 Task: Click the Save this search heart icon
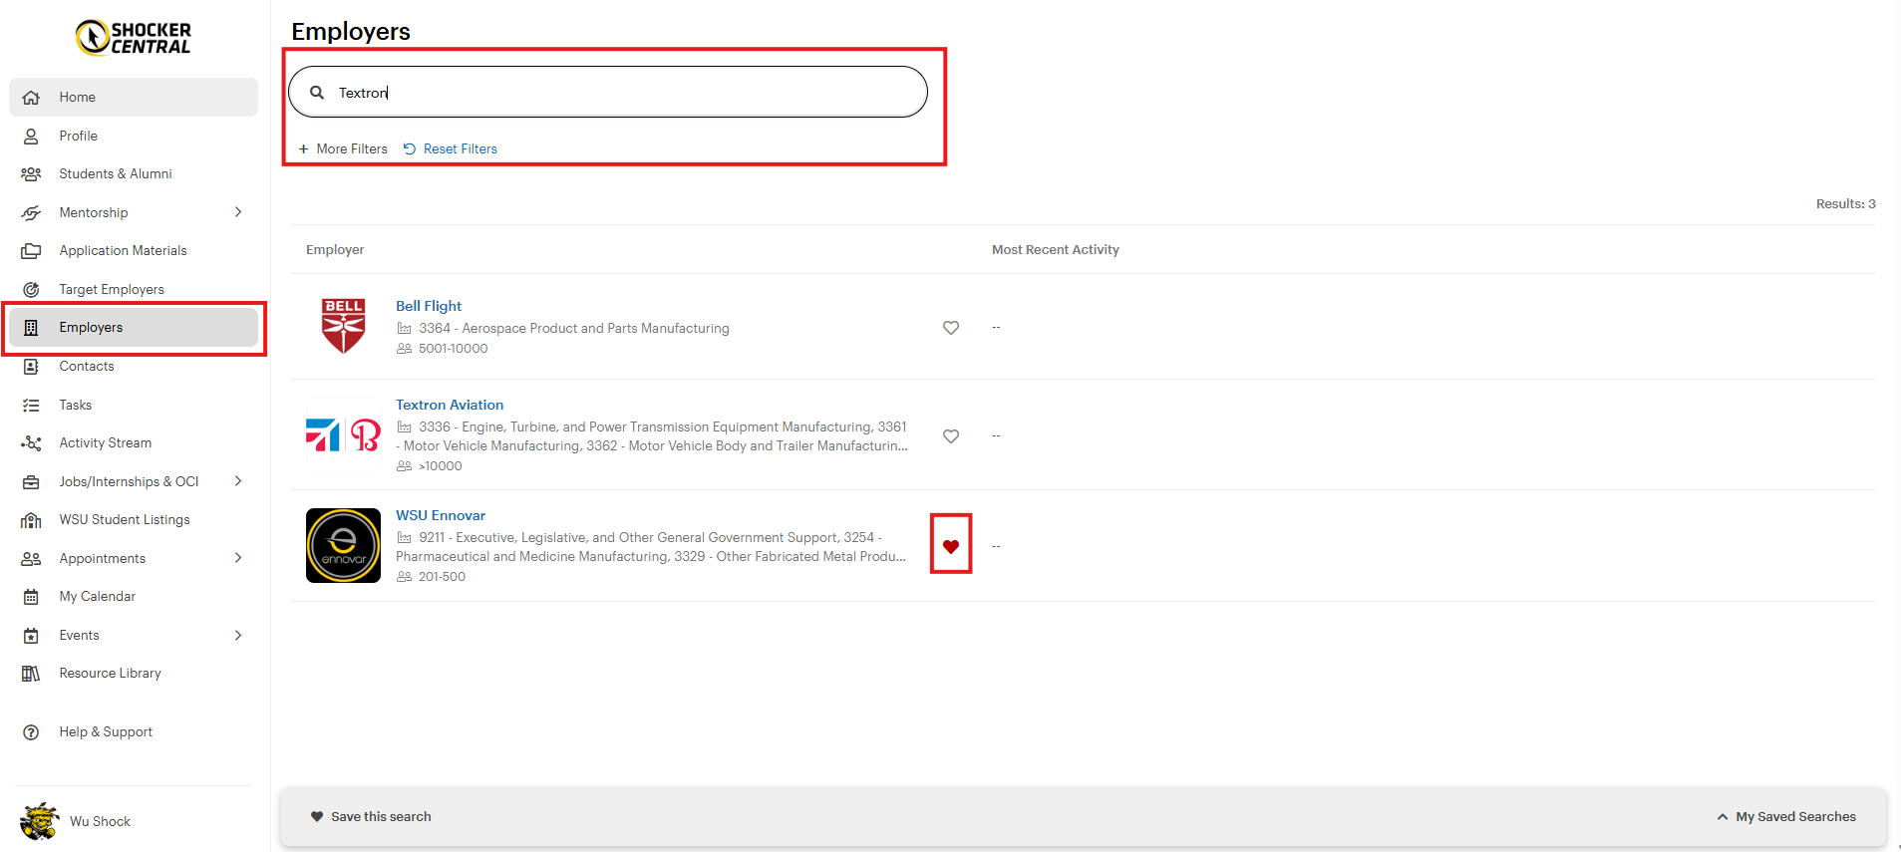pyautogui.click(x=317, y=817)
